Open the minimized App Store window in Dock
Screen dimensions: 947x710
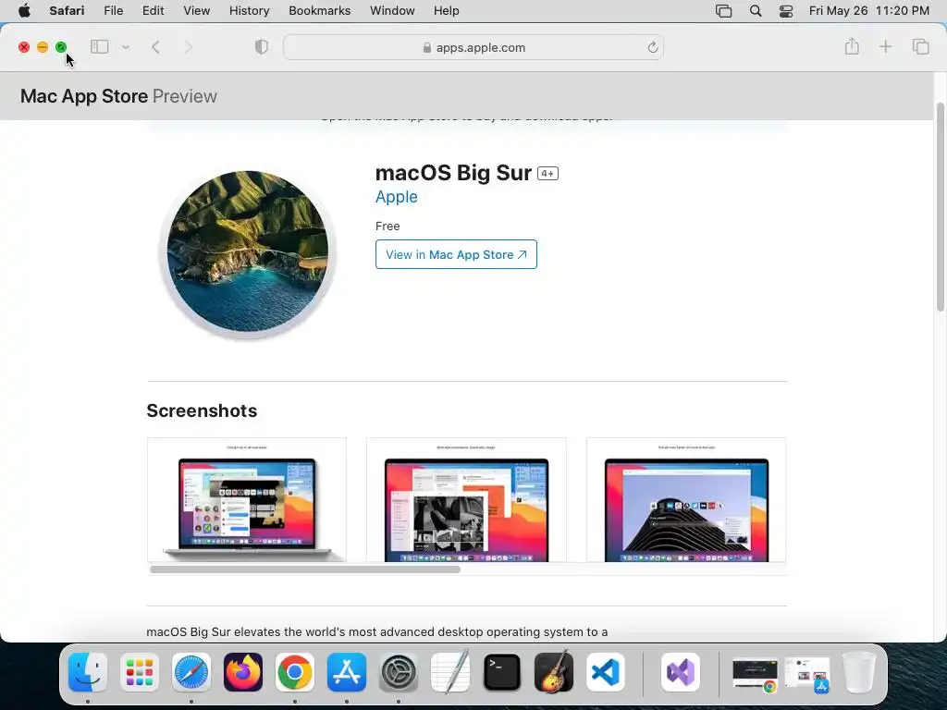(806, 674)
